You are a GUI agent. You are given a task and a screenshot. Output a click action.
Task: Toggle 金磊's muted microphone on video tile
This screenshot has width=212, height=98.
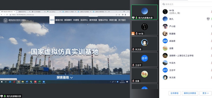[133, 81]
